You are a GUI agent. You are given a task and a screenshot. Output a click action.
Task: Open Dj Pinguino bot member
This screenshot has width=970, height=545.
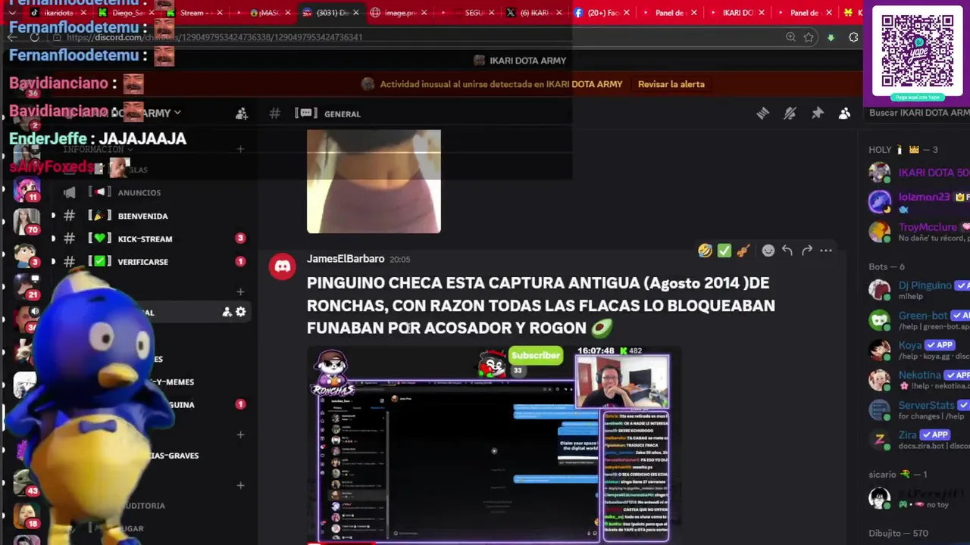(918, 290)
